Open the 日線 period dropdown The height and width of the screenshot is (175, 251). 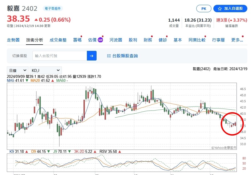tap(17, 70)
